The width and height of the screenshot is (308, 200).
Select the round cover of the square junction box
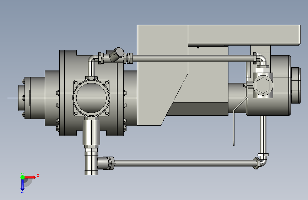(91, 97)
